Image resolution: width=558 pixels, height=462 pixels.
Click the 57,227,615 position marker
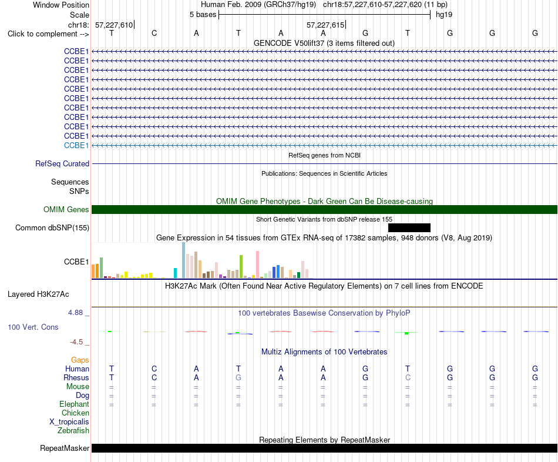pos(325,25)
